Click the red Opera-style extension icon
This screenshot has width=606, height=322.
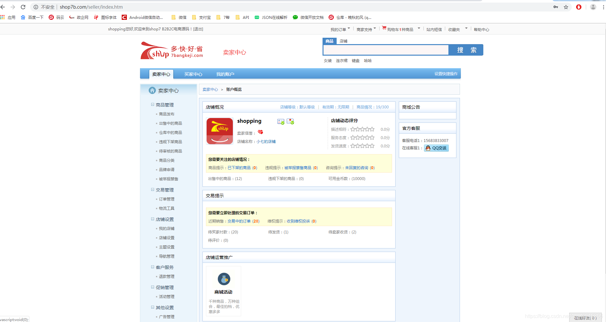(x=579, y=7)
